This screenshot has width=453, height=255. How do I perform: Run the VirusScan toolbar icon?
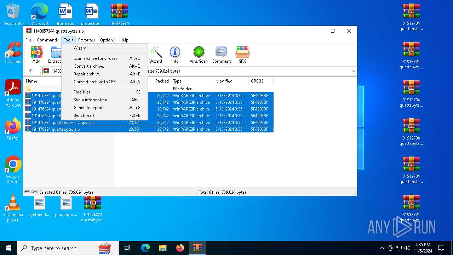tap(199, 55)
